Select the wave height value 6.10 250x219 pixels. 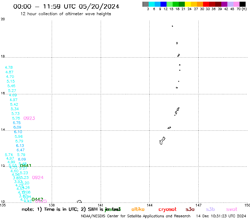point(18,132)
